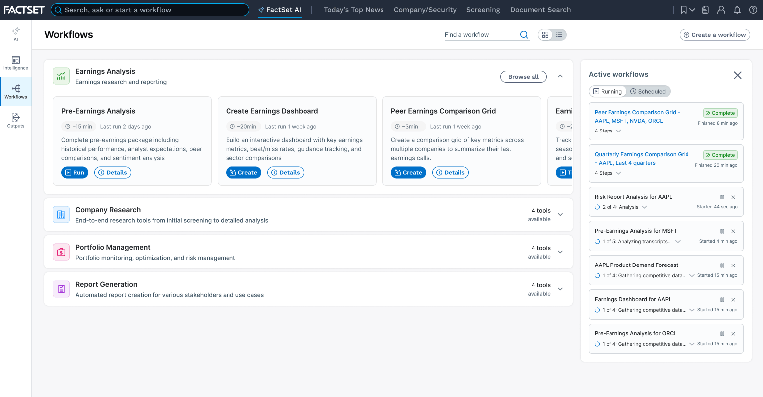Cancel the Pre-Earnings Analysis for MSFT workflow

pos(733,231)
